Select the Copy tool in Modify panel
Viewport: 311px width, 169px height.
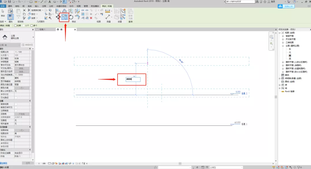[x=64, y=17]
